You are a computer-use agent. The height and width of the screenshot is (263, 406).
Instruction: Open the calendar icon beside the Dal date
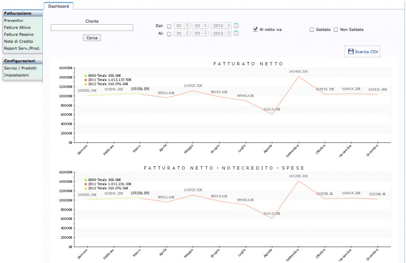pyautogui.click(x=236, y=26)
